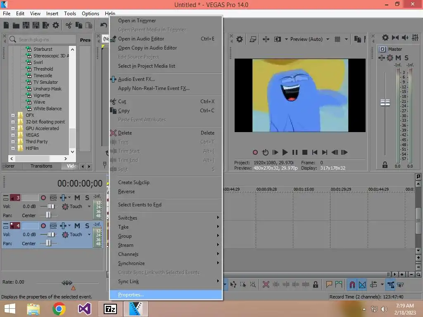Click the preview Overlays grid icon
The height and width of the screenshot is (317, 423).
pyautogui.click(x=337, y=39)
